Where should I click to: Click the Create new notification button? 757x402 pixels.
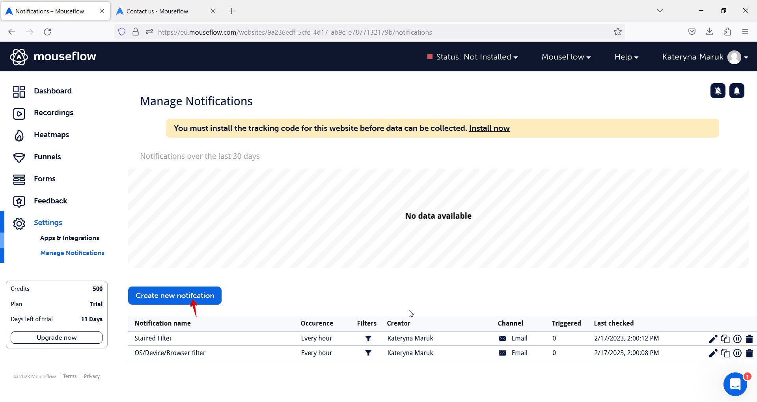(175, 296)
